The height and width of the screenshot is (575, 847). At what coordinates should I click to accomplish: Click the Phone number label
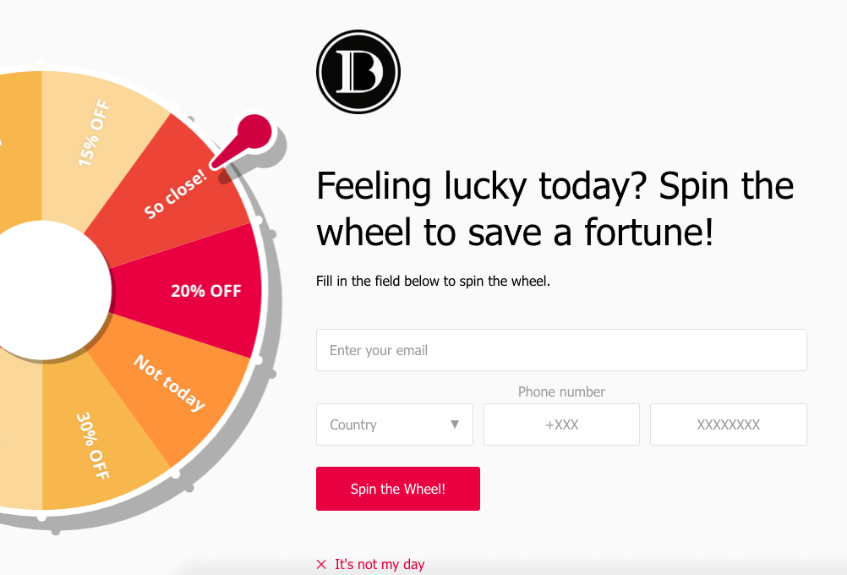click(x=561, y=392)
